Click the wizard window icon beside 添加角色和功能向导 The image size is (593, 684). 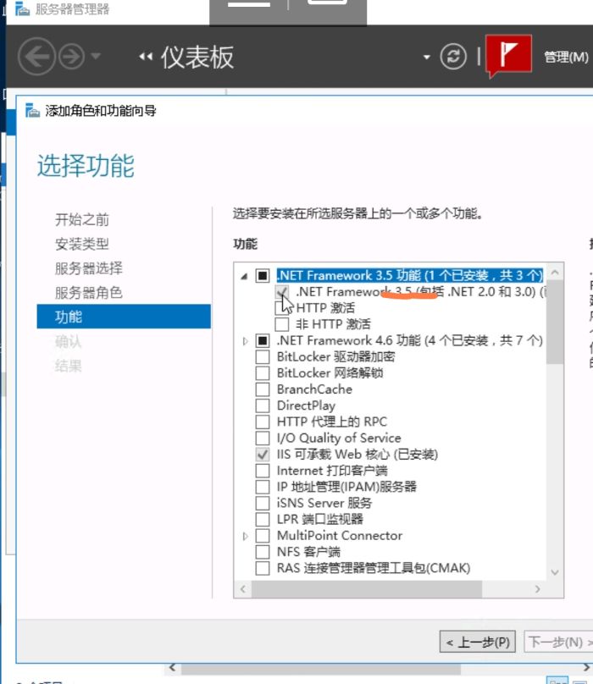32,110
